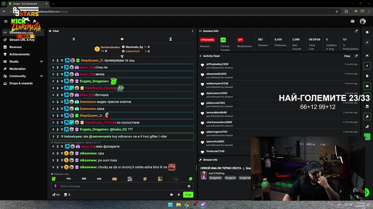Click in the Send a message field
The width and height of the screenshot is (373, 209).
pyautogui.click(x=122, y=186)
